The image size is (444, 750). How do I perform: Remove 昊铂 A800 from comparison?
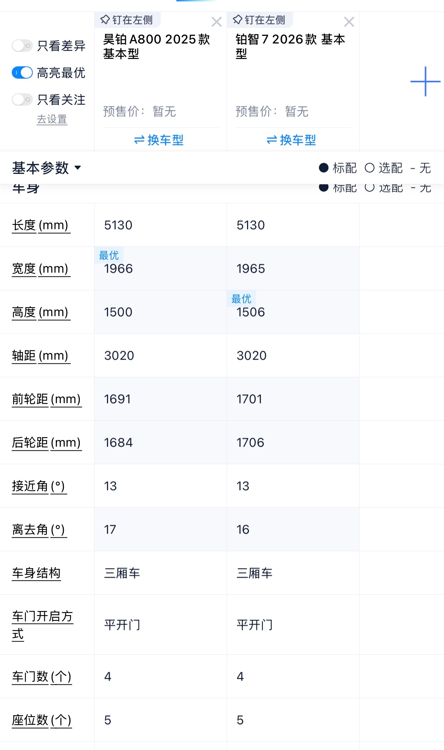[216, 22]
